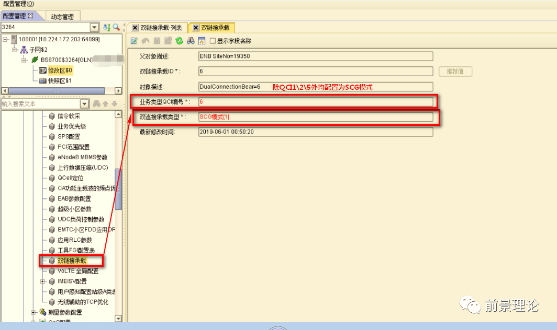
Task: Click the calendar-style icon before the checkbox
Action: pyautogui.click(x=201, y=41)
